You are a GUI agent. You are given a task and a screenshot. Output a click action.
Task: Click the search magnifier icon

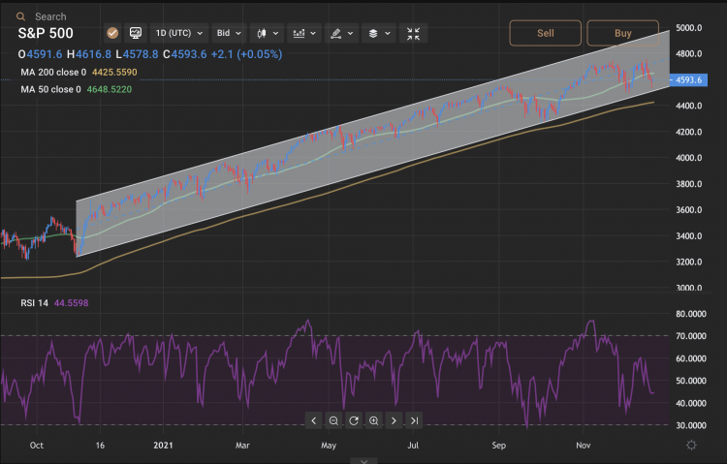20,16
